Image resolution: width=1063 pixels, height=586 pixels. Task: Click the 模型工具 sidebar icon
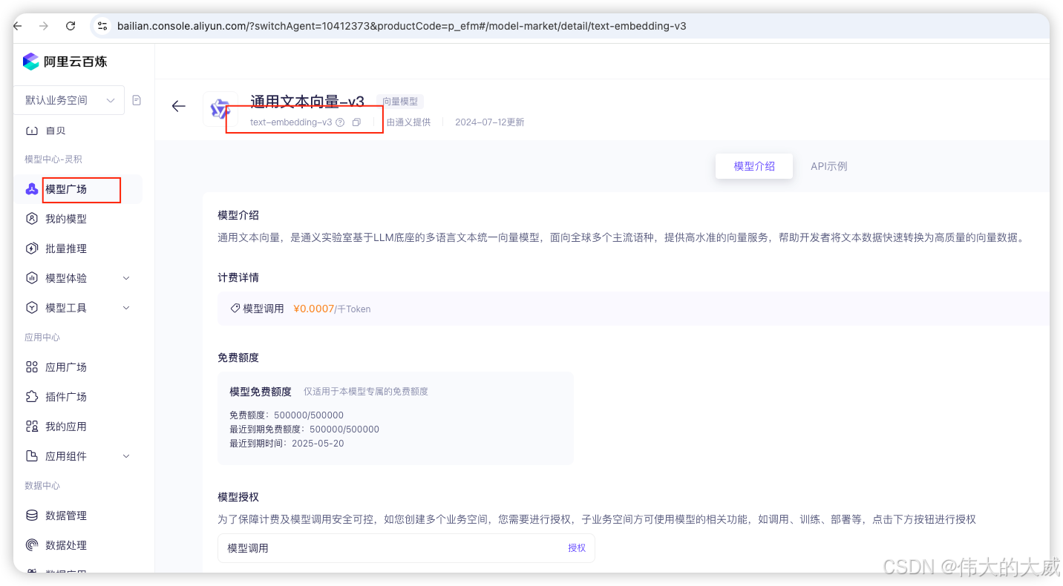[32, 308]
